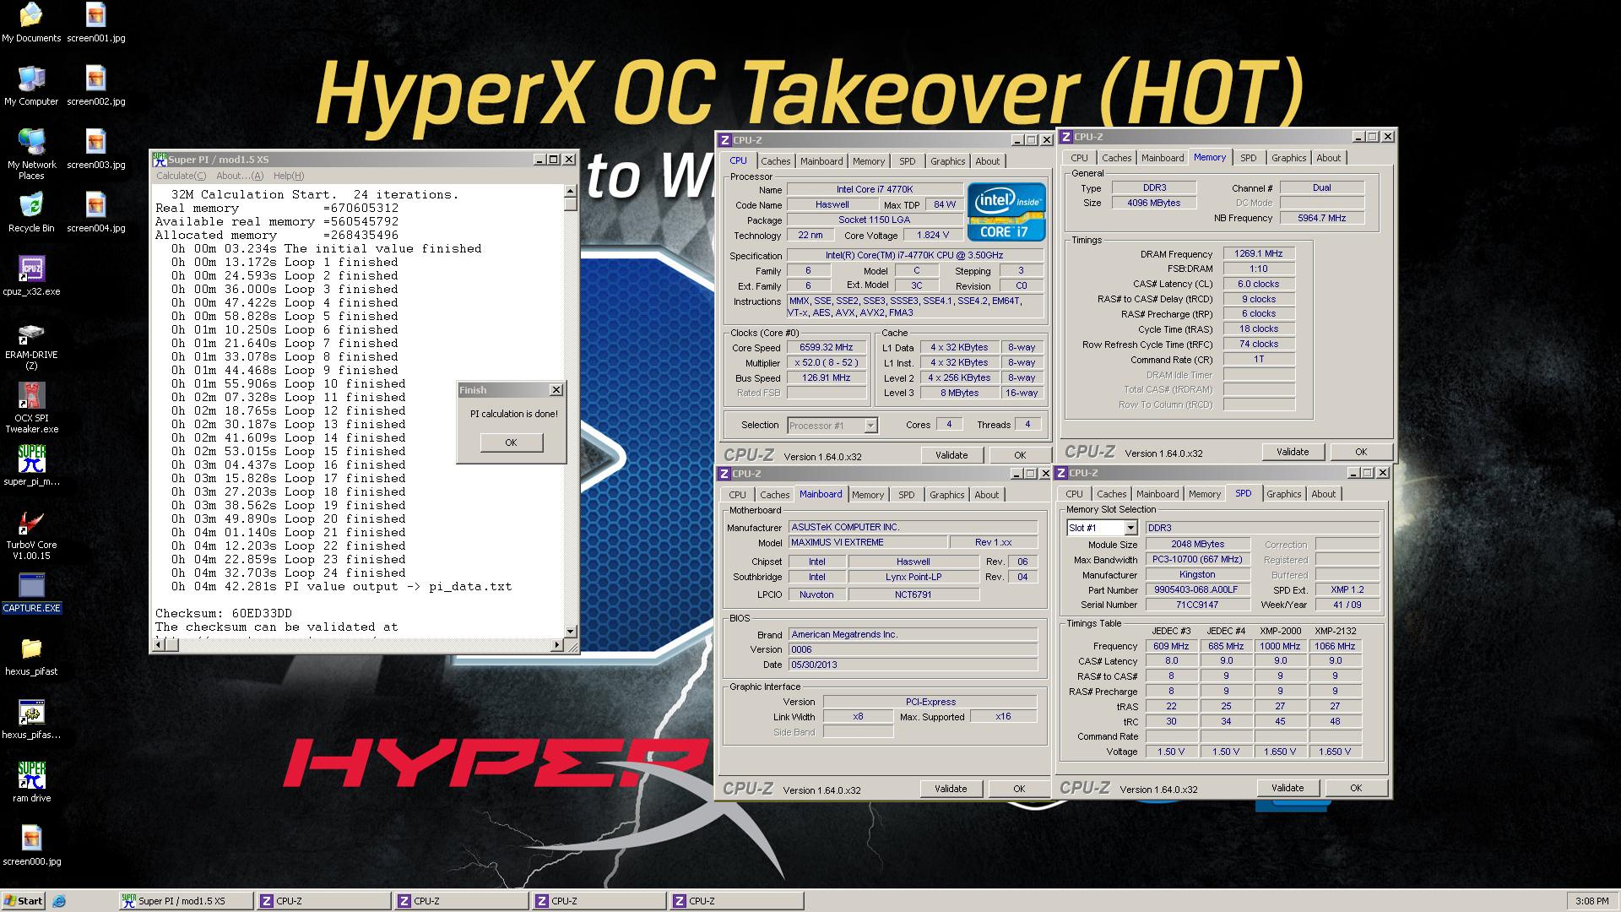The width and height of the screenshot is (1621, 912).
Task: Click OK in CPU-Z SPD window
Action: point(1356,788)
